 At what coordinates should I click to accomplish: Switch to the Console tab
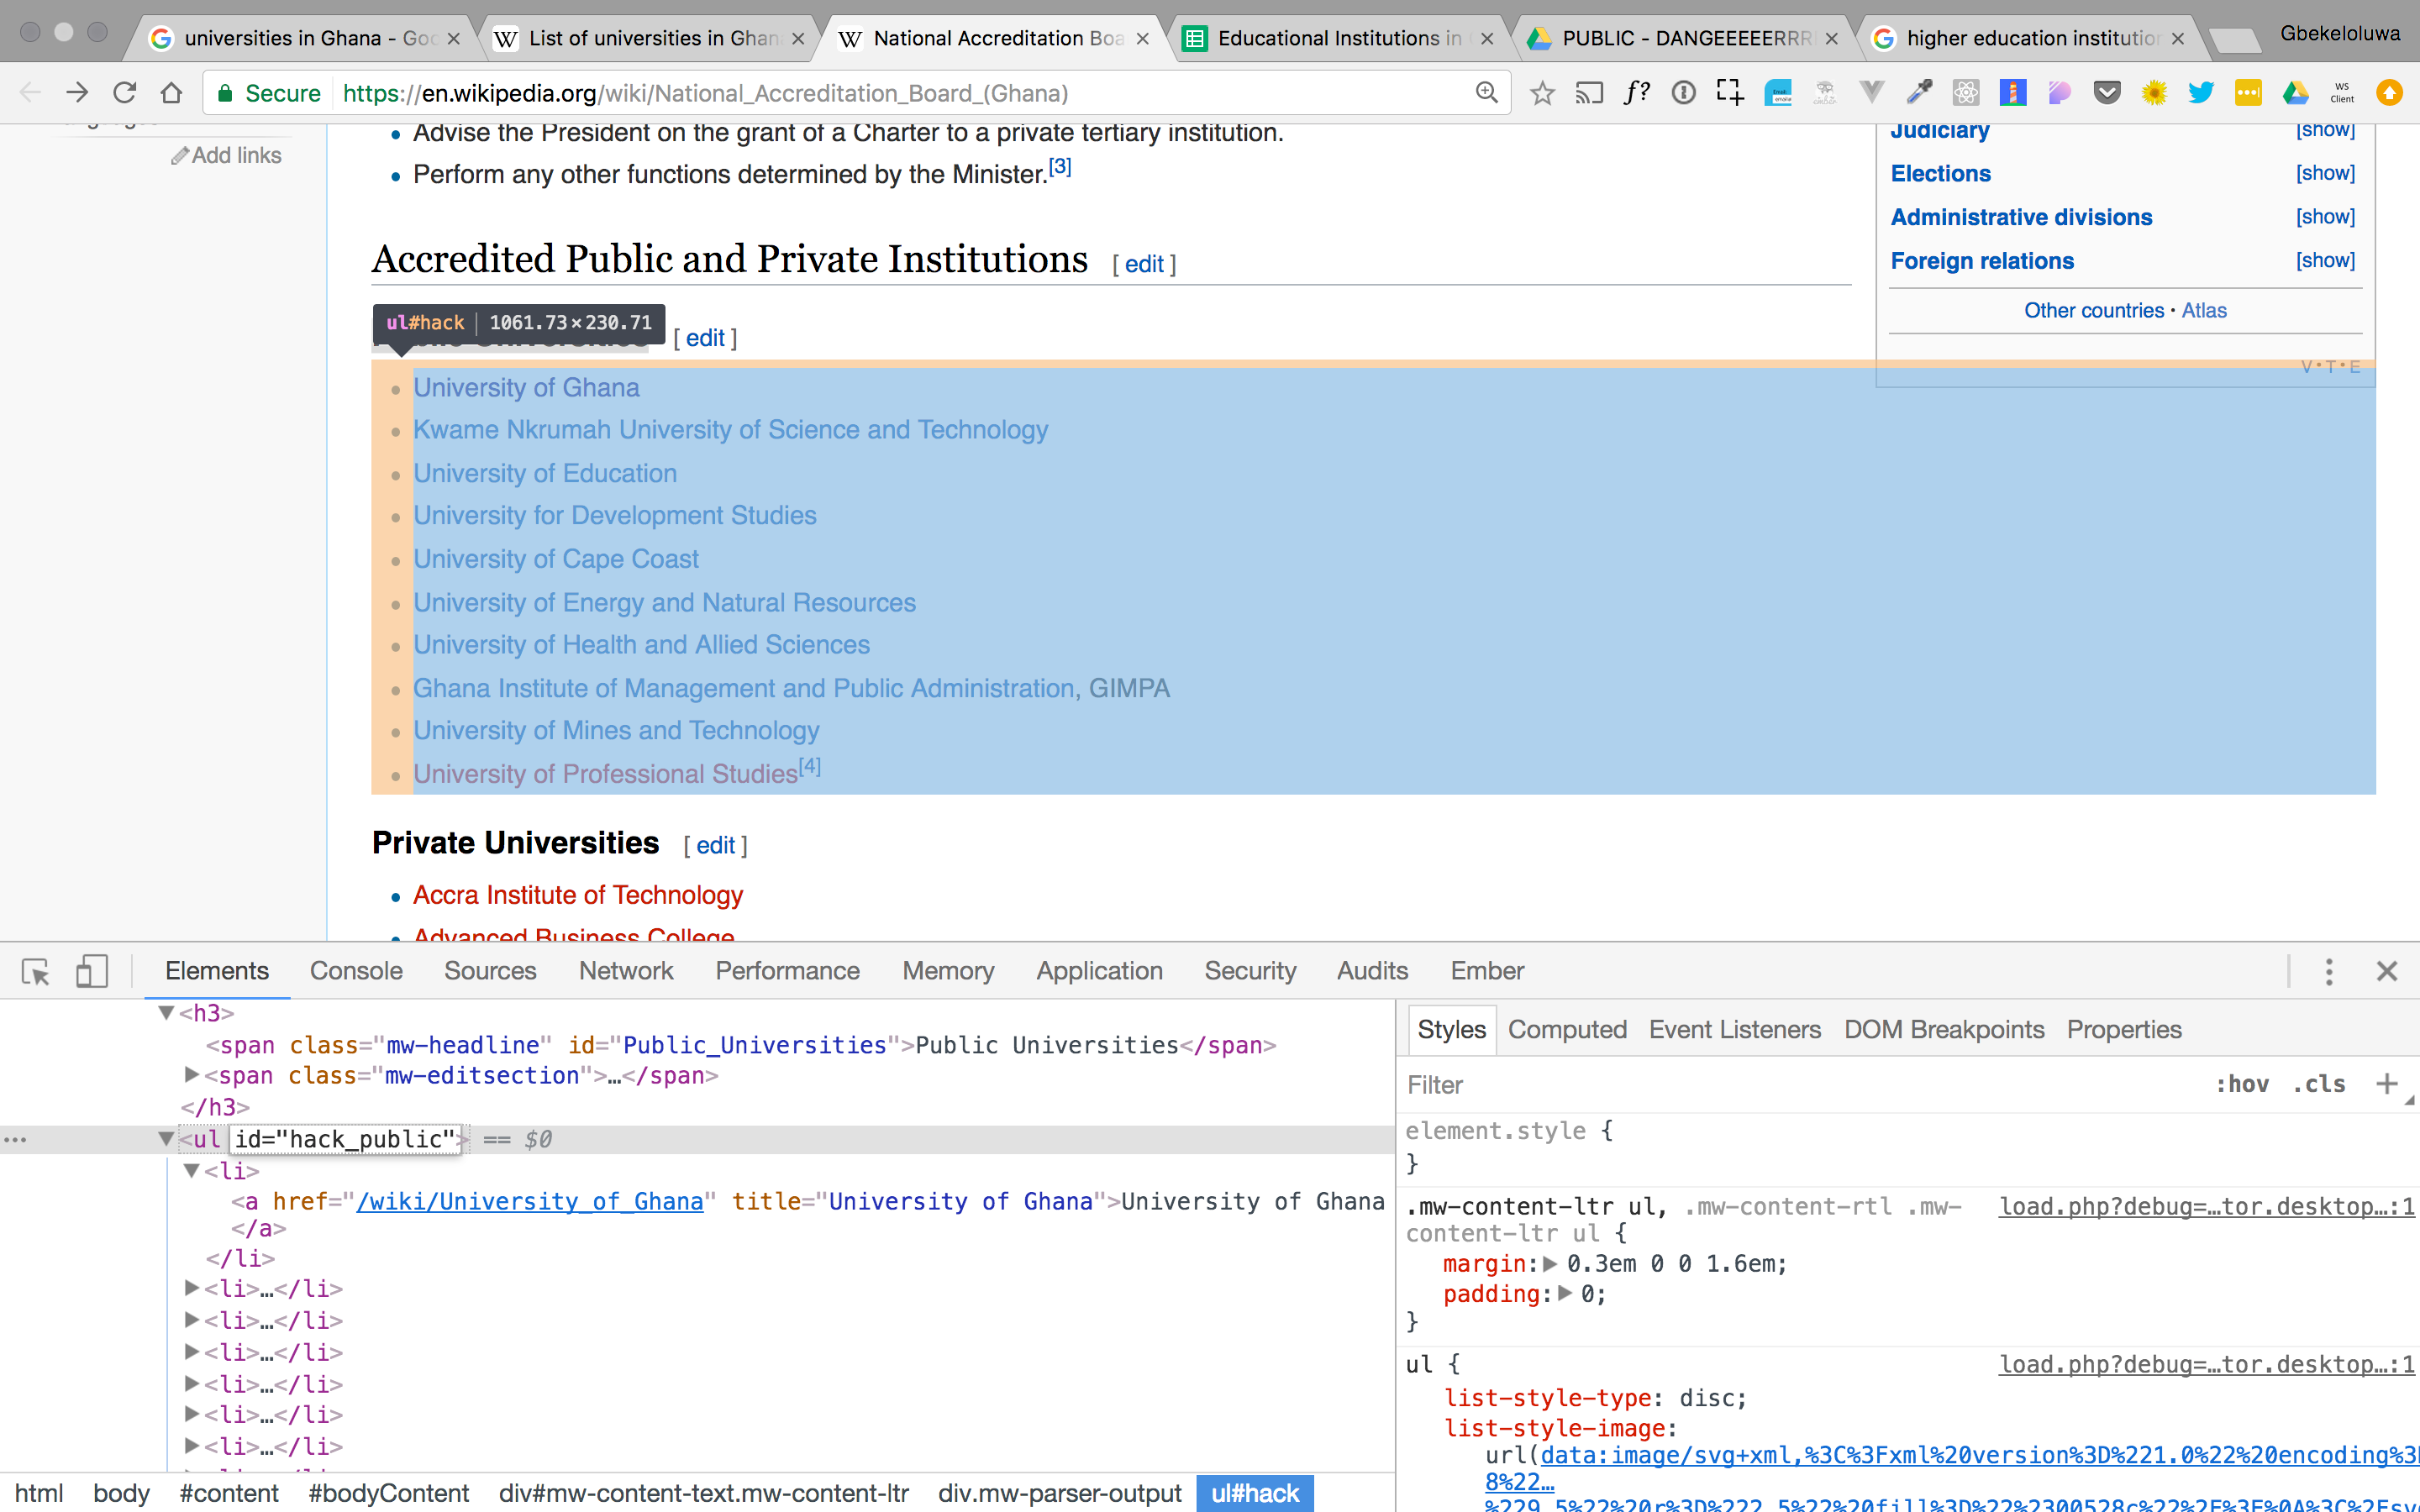[356, 971]
